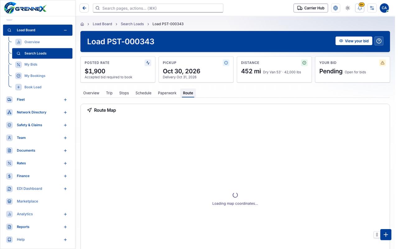398x249 pixels.
Task: Expand the Rates section
Action: pyautogui.click(x=65, y=163)
